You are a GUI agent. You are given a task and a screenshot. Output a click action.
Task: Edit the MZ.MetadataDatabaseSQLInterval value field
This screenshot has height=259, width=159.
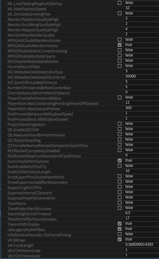point(141,76)
